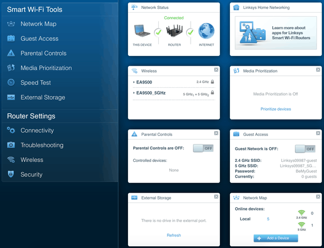324x248 pixels.
Task: Click the router image in Network Status
Action: 175,31
